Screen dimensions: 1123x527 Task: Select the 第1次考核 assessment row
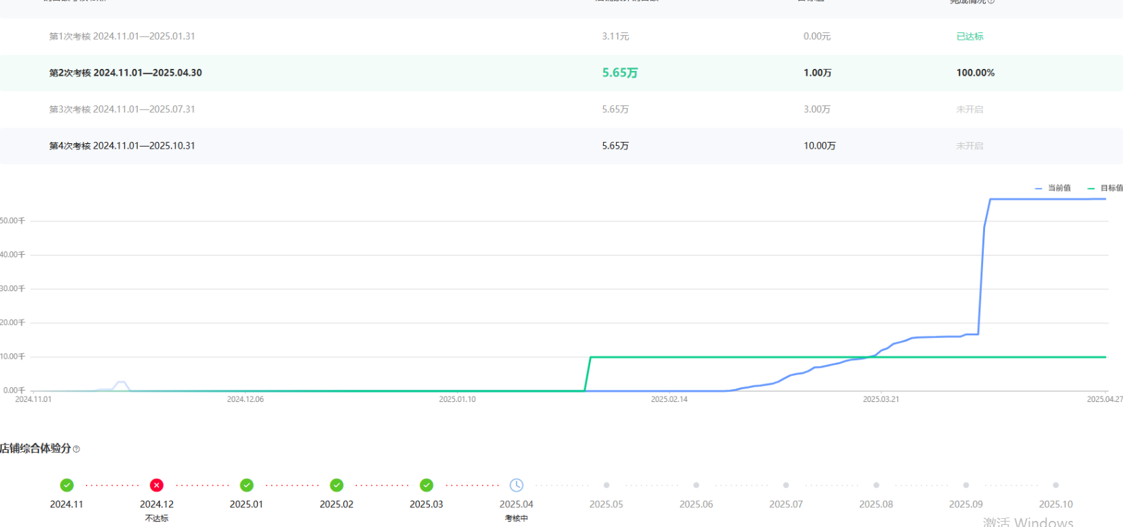coord(122,36)
